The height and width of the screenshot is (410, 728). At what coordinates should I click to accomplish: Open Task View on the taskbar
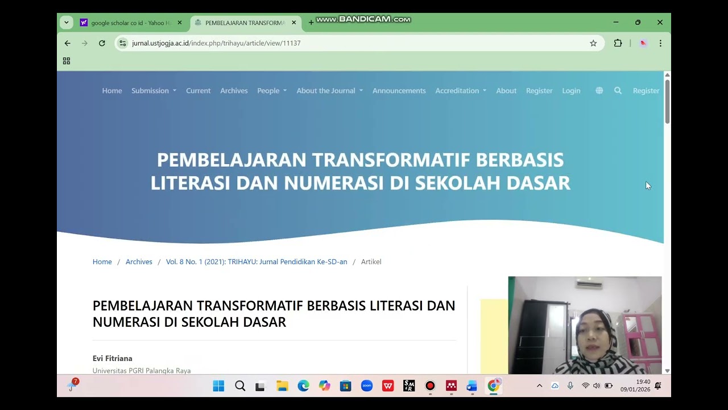[x=260, y=386]
